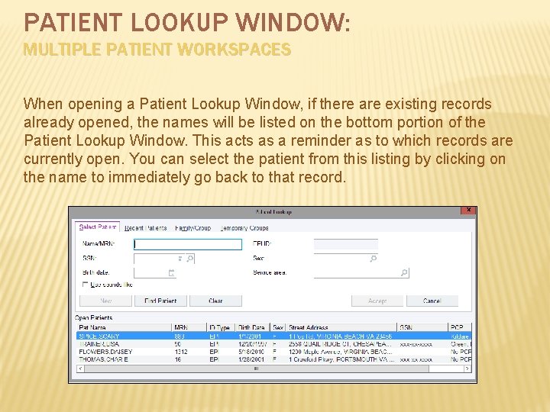
Task: Open the Sex field lookup magnifier
Action: coord(374,259)
